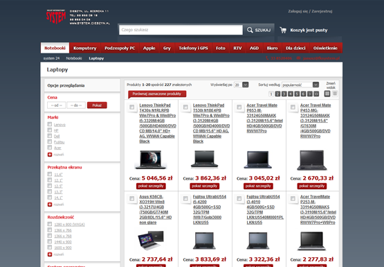Open the Podzespoły PC menu

(x=120, y=48)
